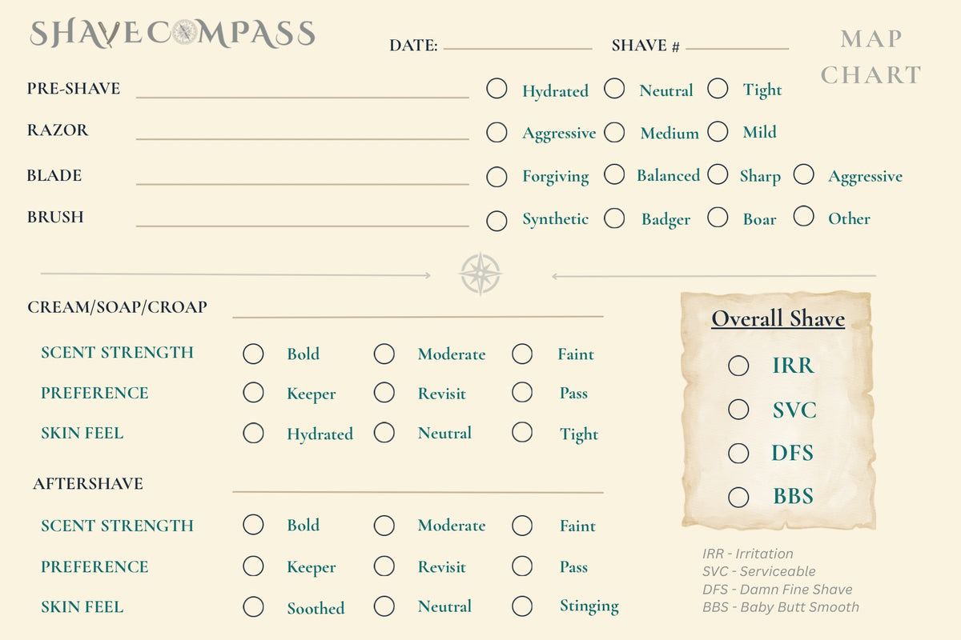The height and width of the screenshot is (640, 961).
Task: Pick Other for brush type
Action: point(803,216)
